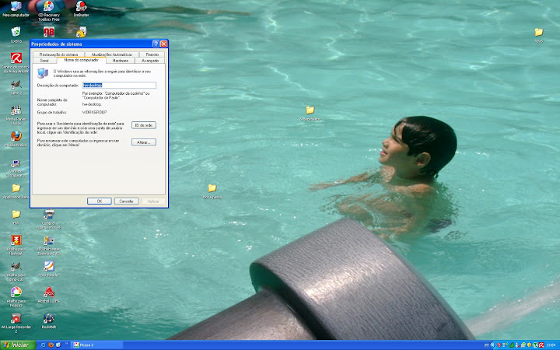
Task: Open the Atalho para Picasa3 icon
Action: tap(16, 297)
